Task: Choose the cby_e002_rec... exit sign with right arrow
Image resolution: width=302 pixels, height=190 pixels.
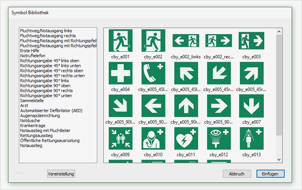Action: (x=219, y=41)
